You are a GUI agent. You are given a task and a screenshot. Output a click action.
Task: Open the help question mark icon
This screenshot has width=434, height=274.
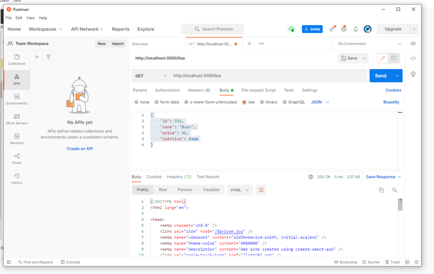pyautogui.click(x=417, y=262)
